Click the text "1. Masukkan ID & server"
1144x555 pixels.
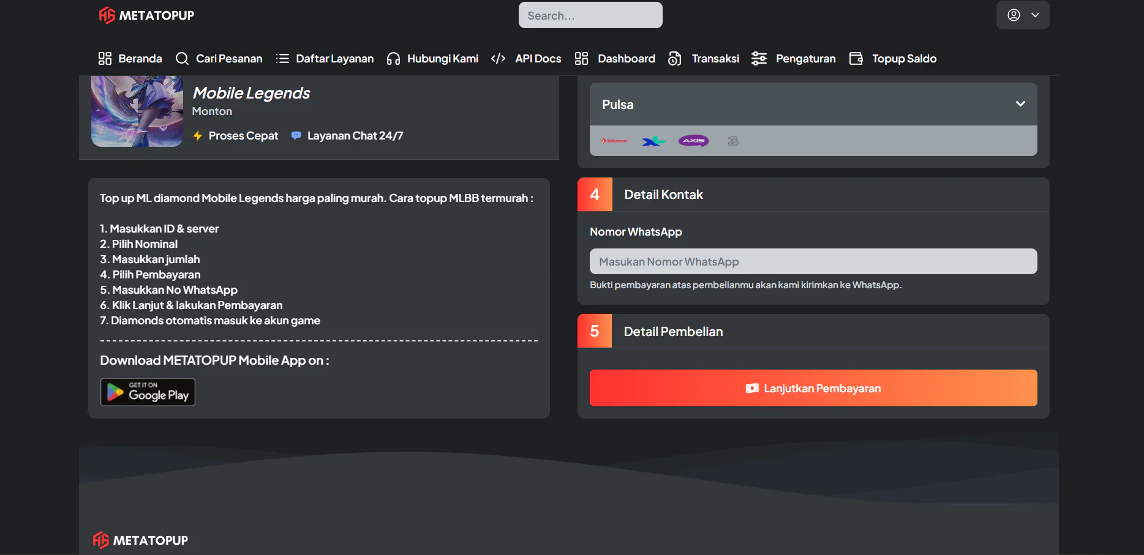pyautogui.click(x=159, y=229)
